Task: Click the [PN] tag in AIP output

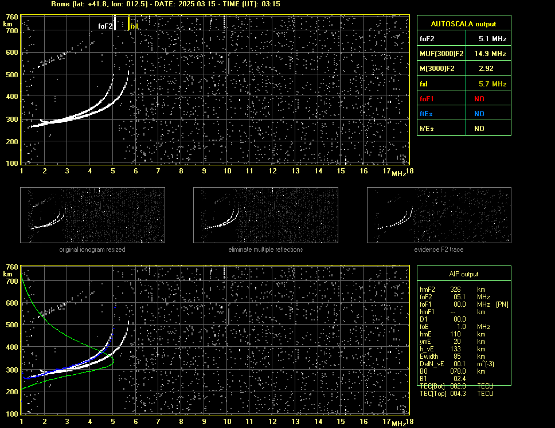Action: pos(502,304)
